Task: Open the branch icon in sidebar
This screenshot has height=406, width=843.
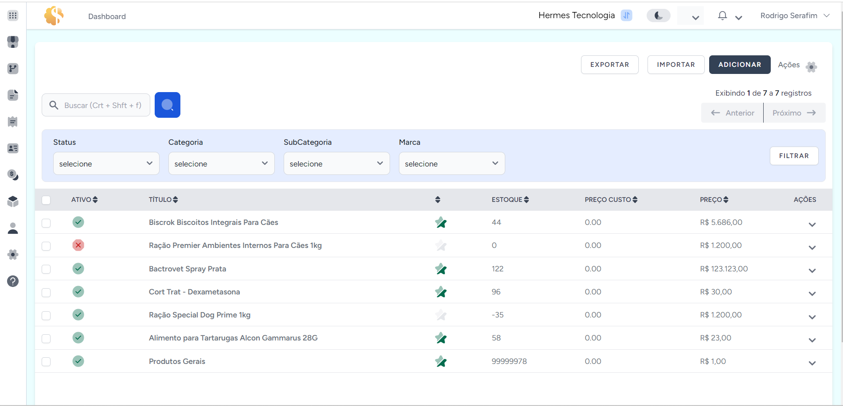Action: [13, 69]
